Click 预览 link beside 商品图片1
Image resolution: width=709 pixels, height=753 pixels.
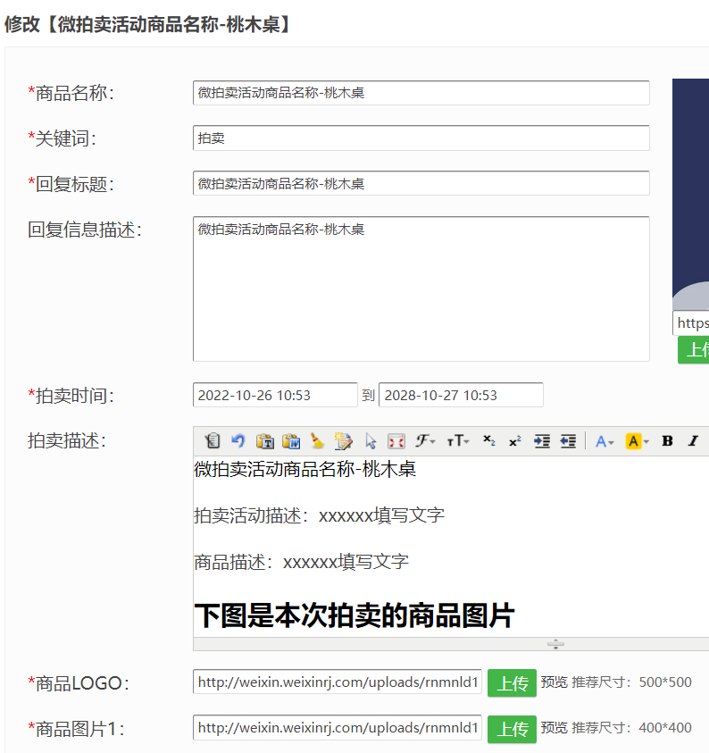pyautogui.click(x=554, y=728)
